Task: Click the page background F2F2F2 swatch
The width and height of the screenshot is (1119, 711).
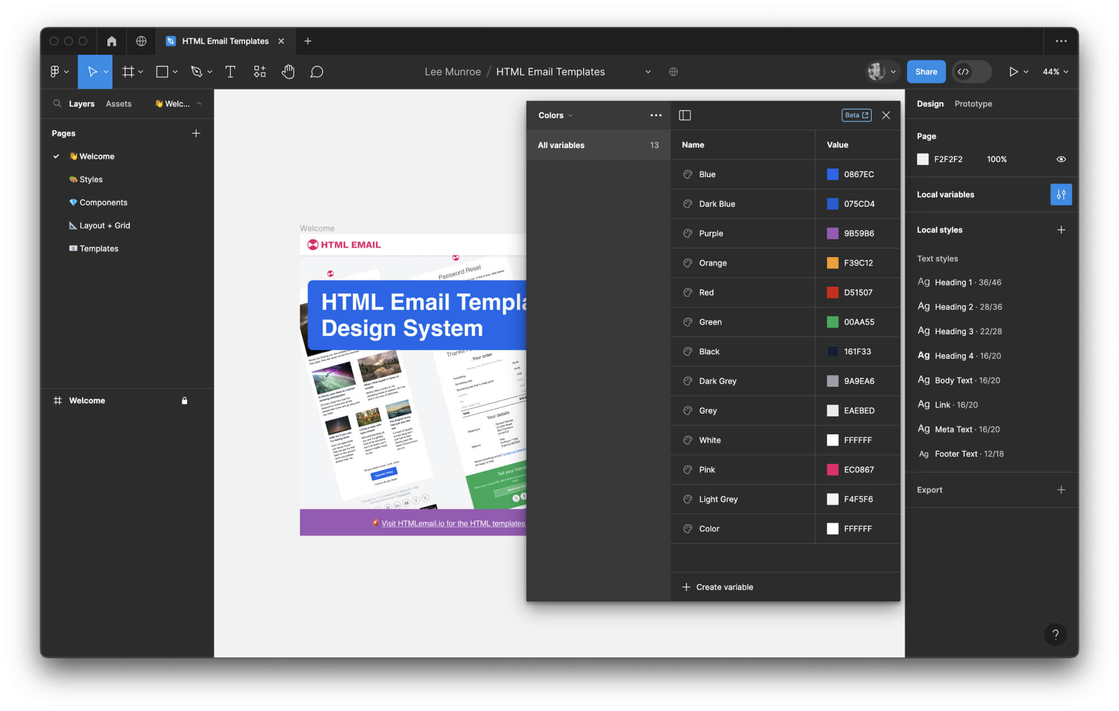Action: 923,159
